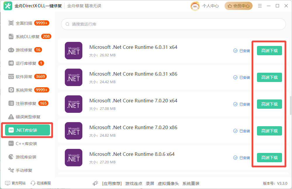Click the 金舟修复 精准无误 slogan text

[84, 6]
